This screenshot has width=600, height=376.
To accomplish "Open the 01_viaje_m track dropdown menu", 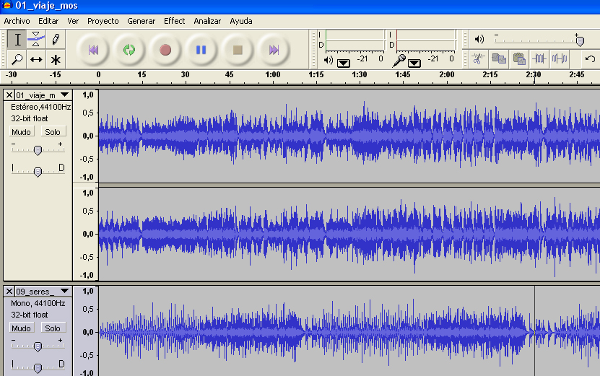I will pyautogui.click(x=64, y=95).
